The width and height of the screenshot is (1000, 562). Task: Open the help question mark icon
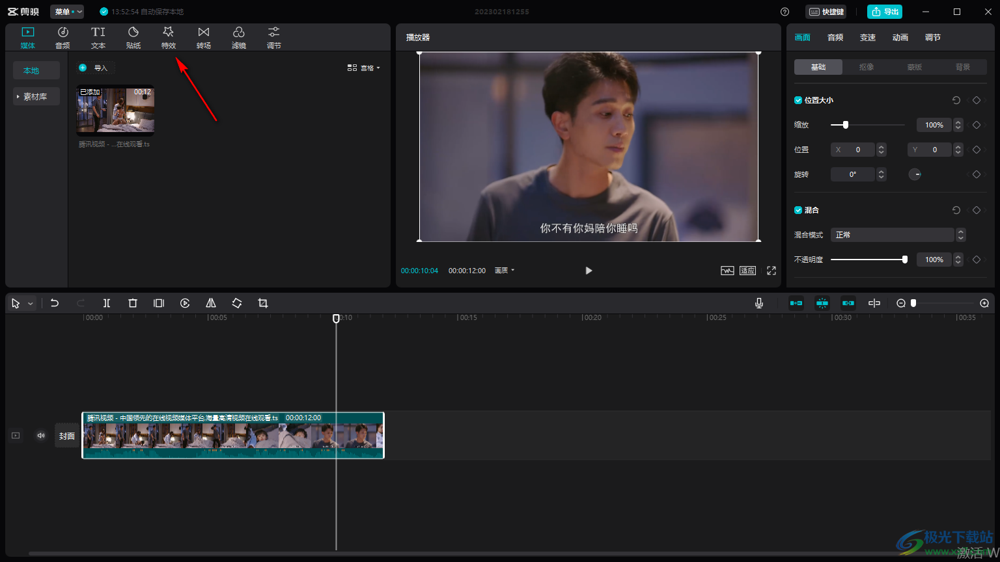pyautogui.click(x=785, y=12)
